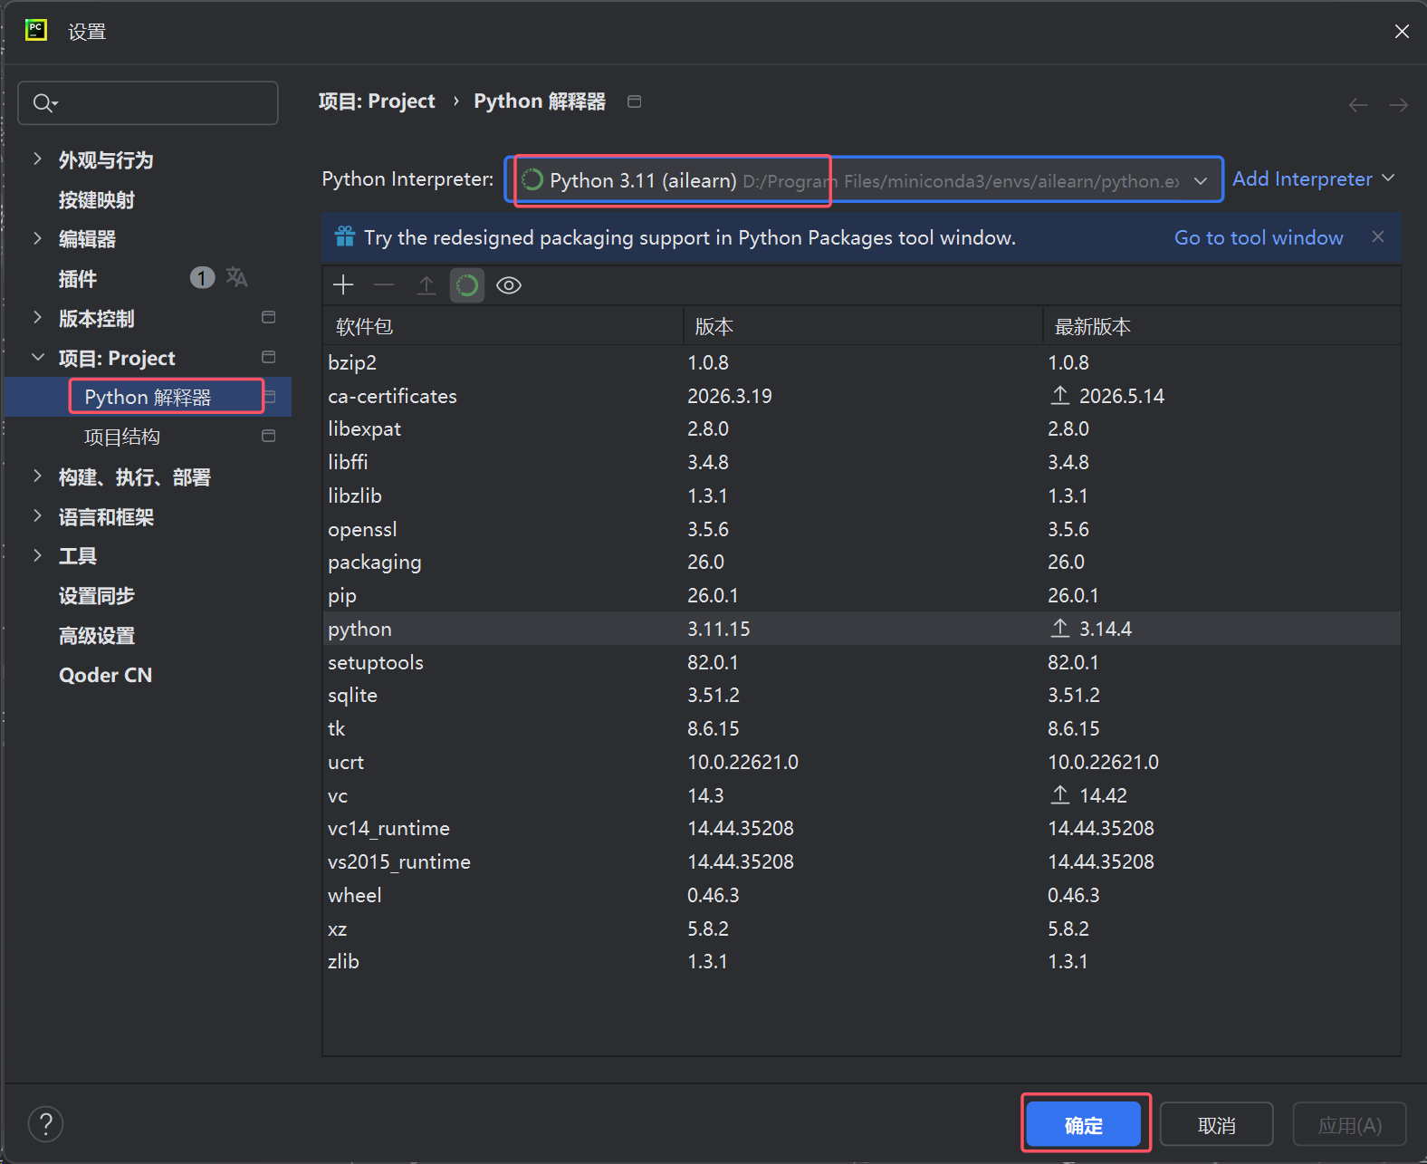This screenshot has width=1427, height=1164.
Task: Open the Qoder CN settings page
Action: pyautogui.click(x=105, y=675)
